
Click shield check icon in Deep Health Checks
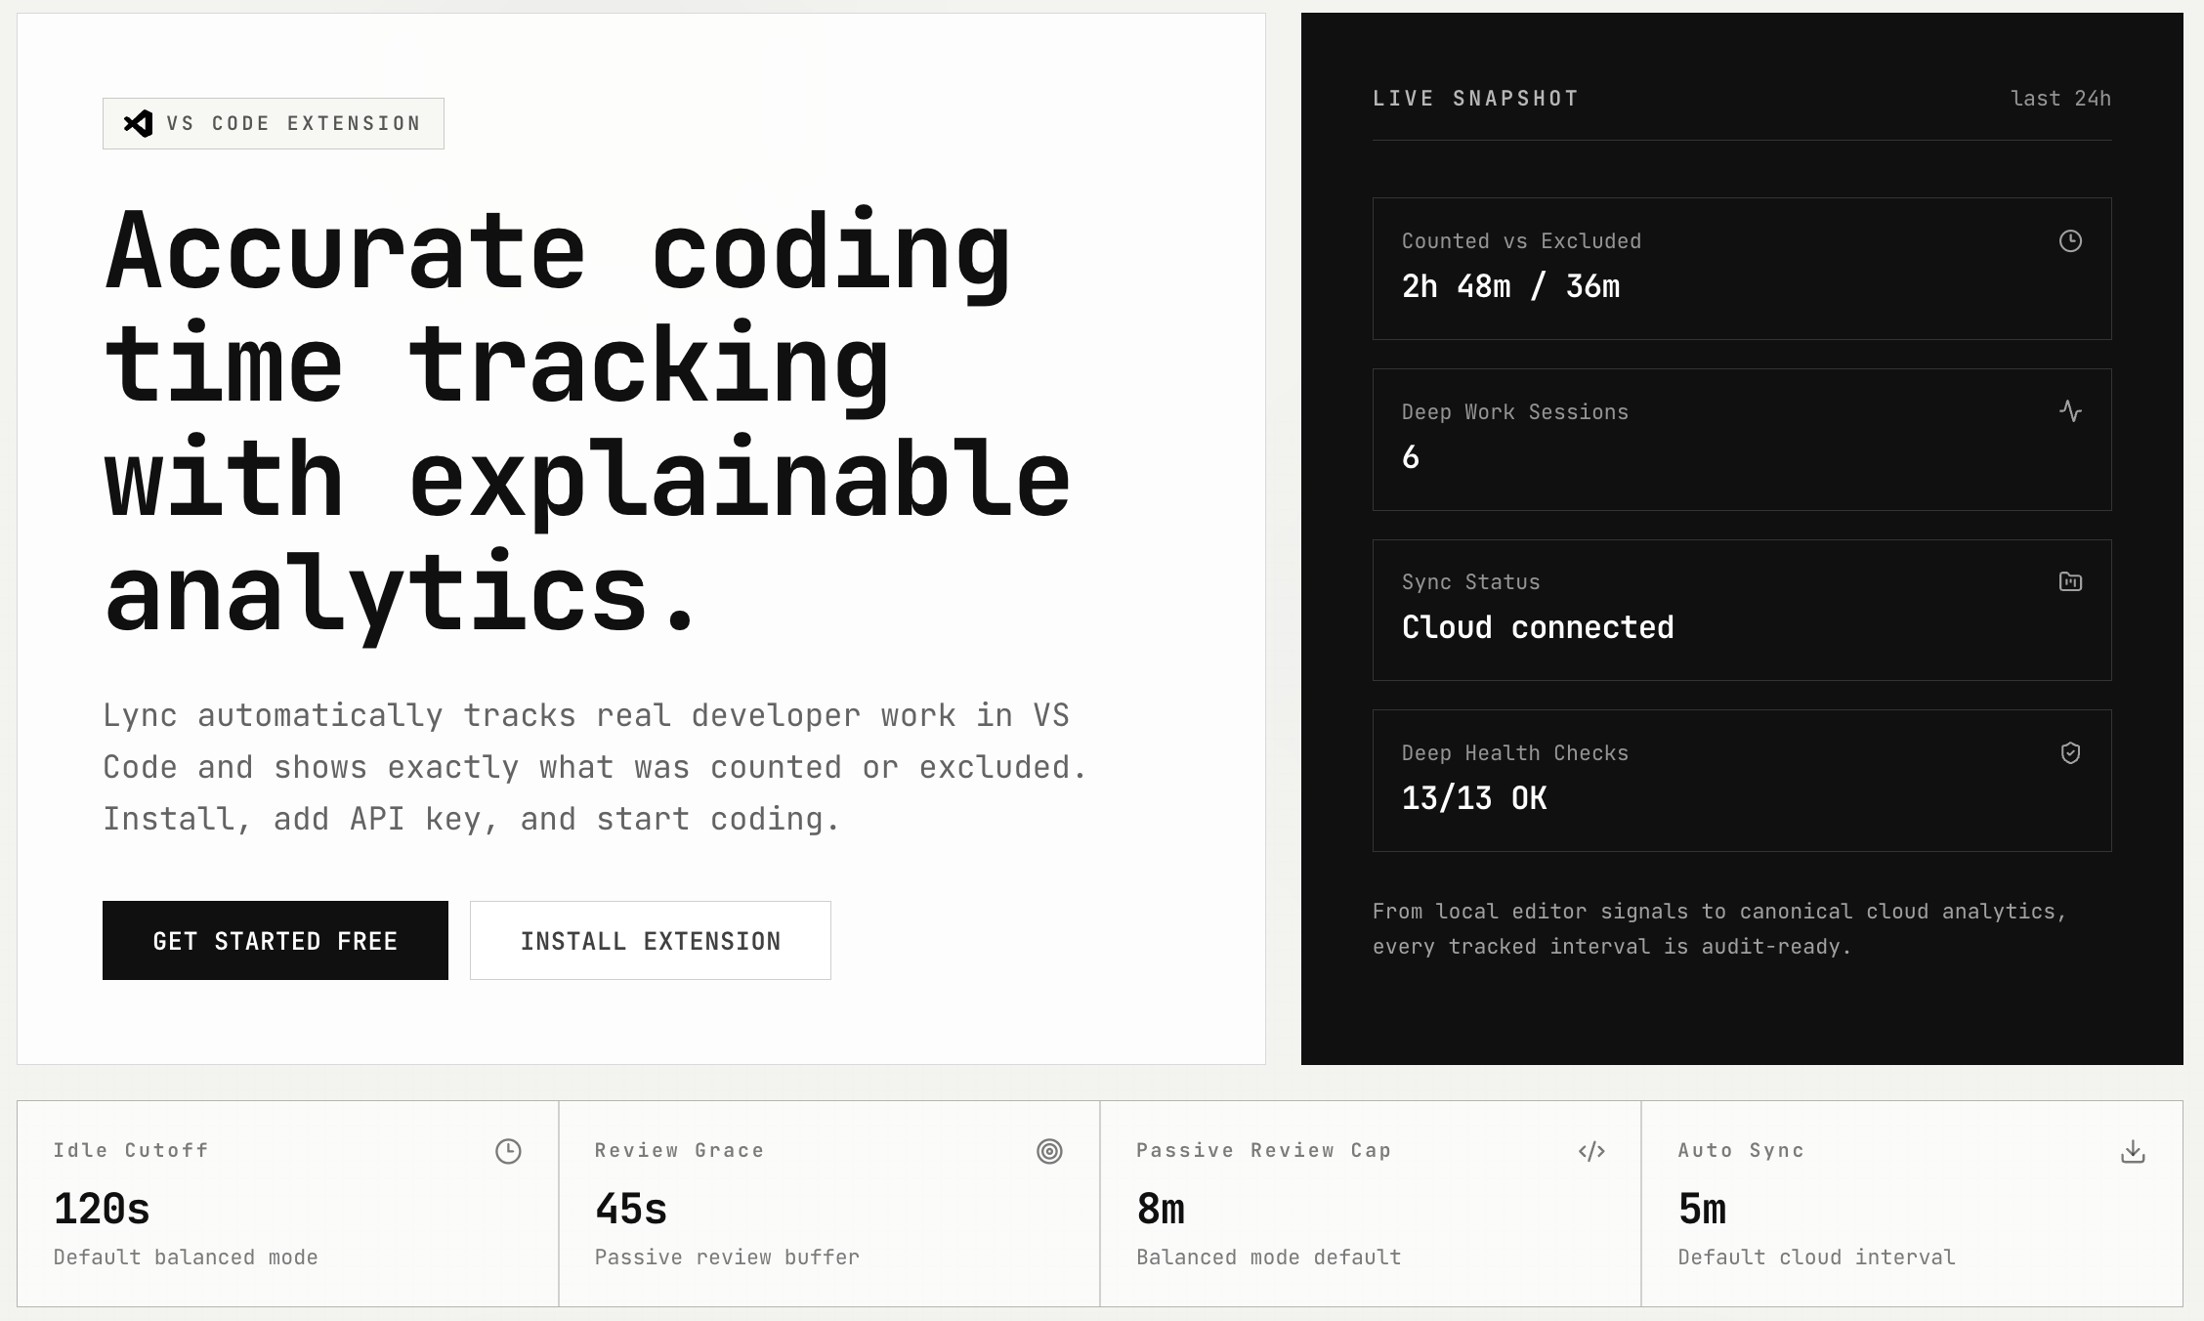[x=2070, y=753]
